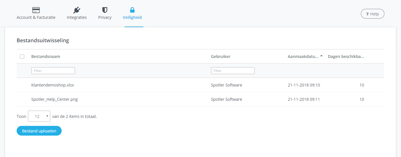Click the sort arrow beside Aanmaakdatum
The height and width of the screenshot is (157, 401).
coord(321,56)
